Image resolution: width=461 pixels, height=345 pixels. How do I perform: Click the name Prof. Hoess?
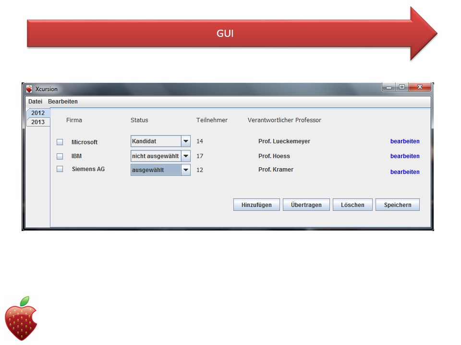click(274, 156)
